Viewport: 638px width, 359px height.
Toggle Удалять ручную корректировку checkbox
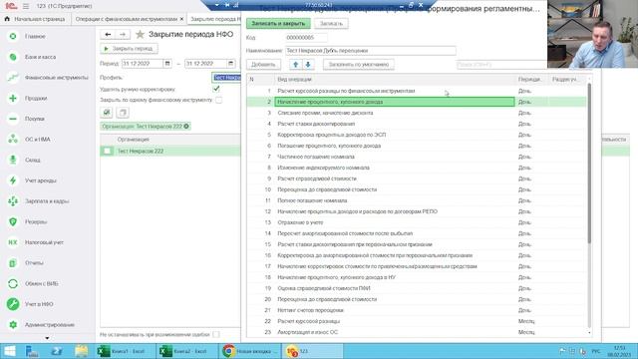216,89
